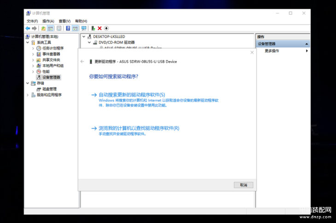Expand the 性能 node
Image resolution: width=336 pixels, height=223 pixels.
(x=33, y=71)
